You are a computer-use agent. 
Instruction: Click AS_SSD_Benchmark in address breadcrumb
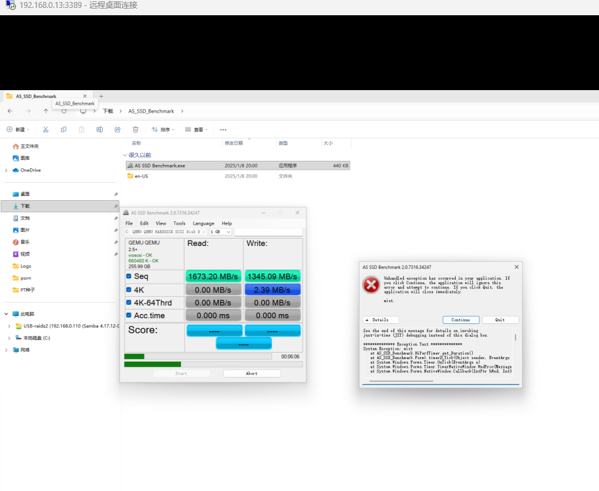pos(151,111)
